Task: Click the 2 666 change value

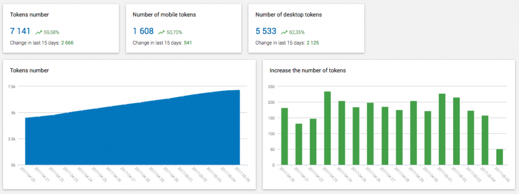Action: (67, 43)
